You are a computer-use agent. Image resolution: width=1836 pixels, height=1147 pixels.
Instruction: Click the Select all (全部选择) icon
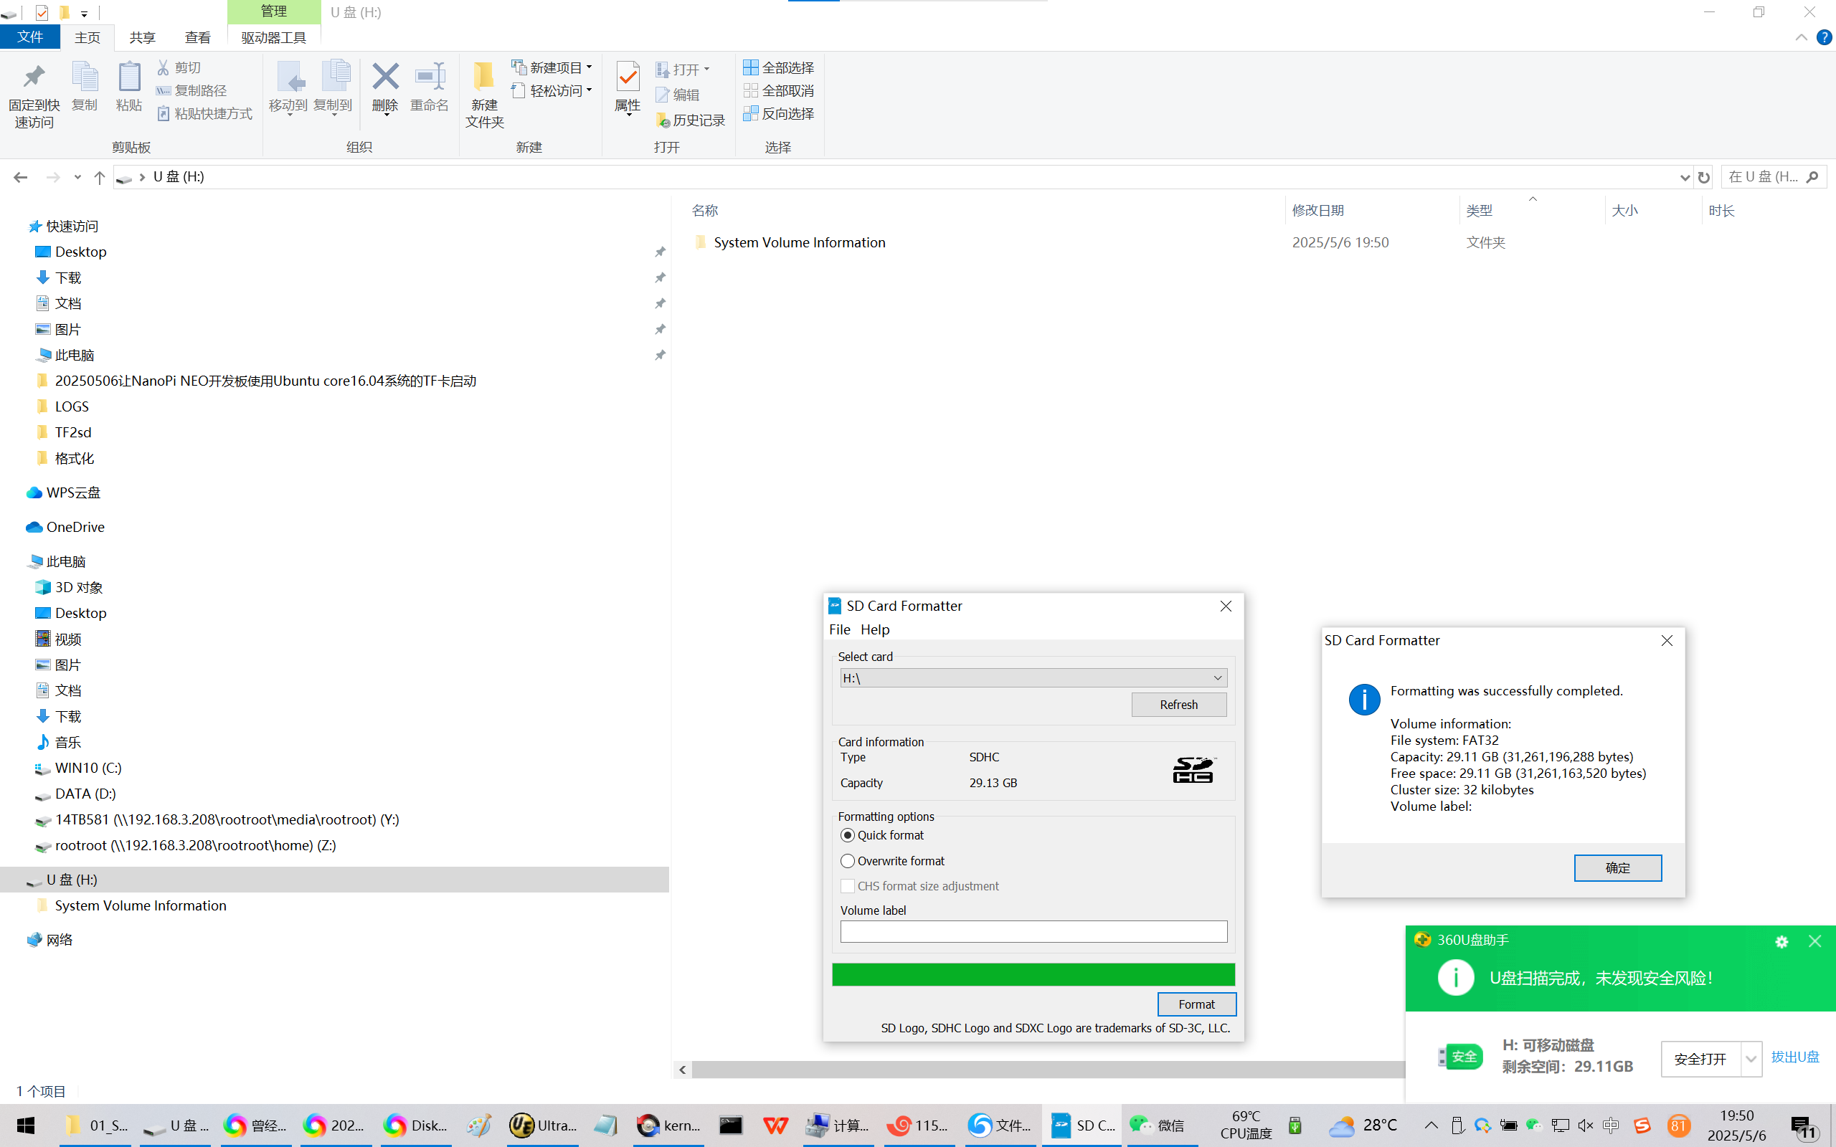[750, 67]
